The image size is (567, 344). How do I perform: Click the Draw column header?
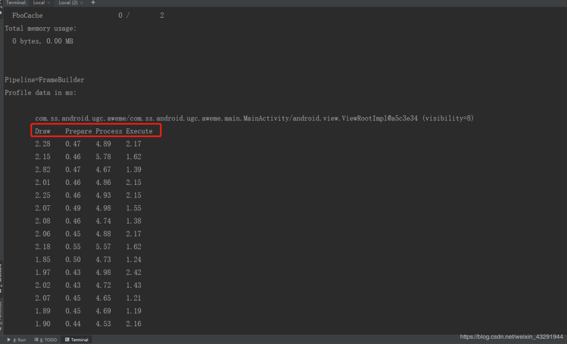[43, 131]
